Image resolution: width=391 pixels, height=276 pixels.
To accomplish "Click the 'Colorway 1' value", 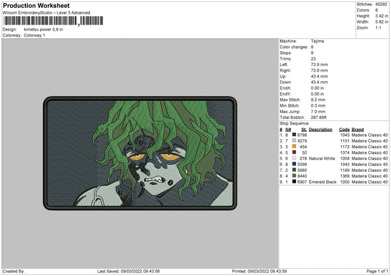I will click(x=35, y=35).
